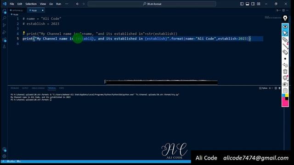Open the Run Python File dropdown arrow
The height and width of the screenshot is (165, 294).
coord(280,11)
